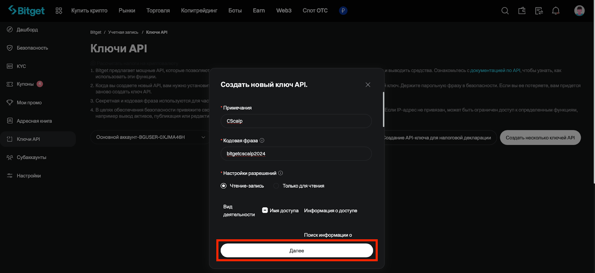Open the Спот OTC menu
Viewport: 595px width, 273px height.
315,10
